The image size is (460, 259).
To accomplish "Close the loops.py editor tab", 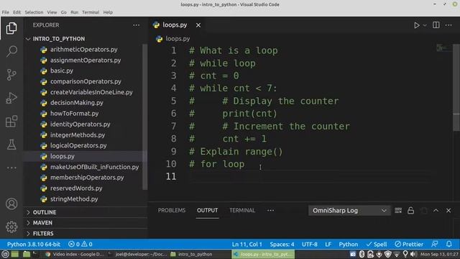I will (198, 25).
